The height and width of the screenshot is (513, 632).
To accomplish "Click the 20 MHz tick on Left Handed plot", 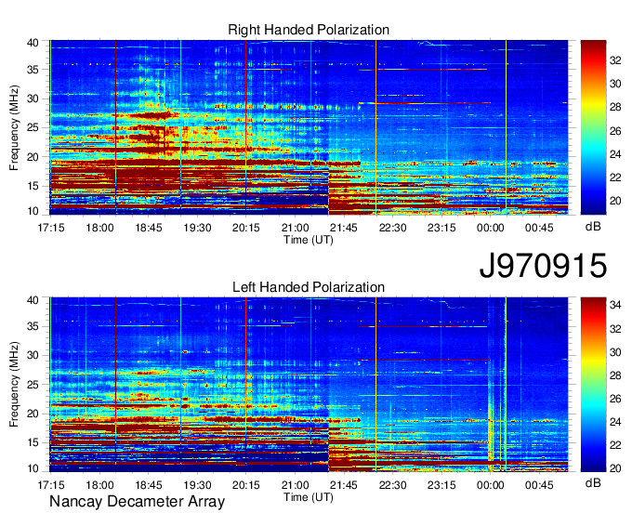I will point(33,414).
